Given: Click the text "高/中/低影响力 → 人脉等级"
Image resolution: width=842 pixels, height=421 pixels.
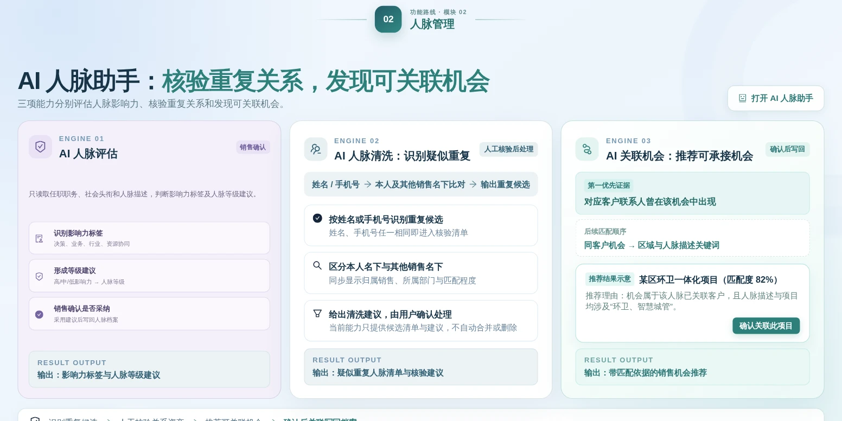Looking at the screenshot, I should (x=89, y=282).
